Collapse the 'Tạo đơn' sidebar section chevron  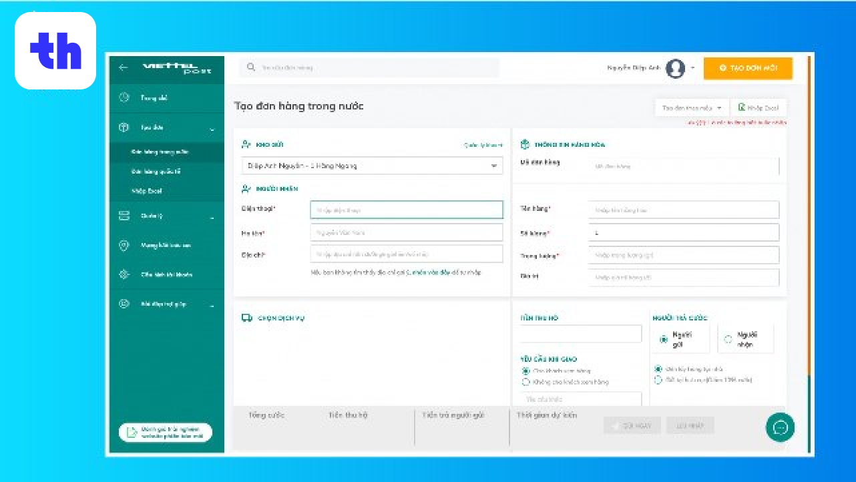212,128
